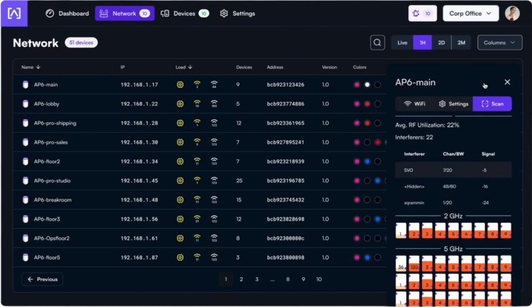Screen dimensions: 532x307
Task: Go to page 2 in pagination
Action: (x=241, y=279)
